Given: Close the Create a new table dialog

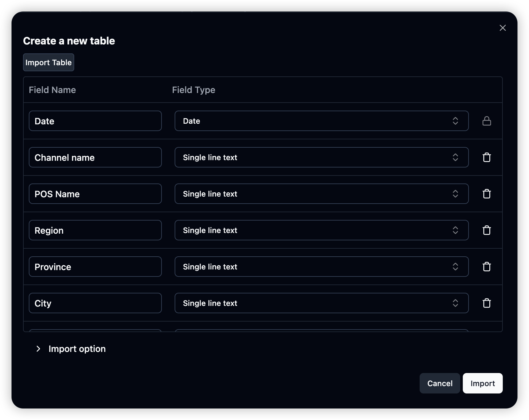Looking at the screenshot, I should click(x=502, y=28).
